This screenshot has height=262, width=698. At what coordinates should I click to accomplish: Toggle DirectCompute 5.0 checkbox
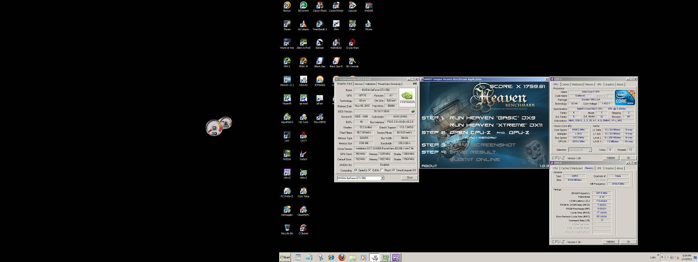coord(394,170)
